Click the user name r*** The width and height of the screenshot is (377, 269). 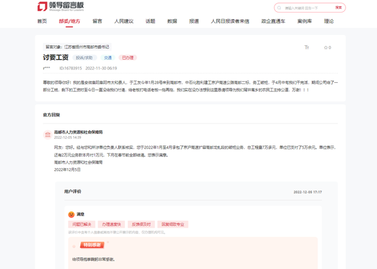click(x=46, y=68)
